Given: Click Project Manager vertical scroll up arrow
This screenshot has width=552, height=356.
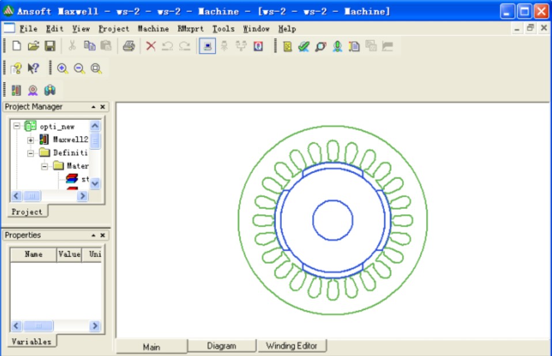Looking at the screenshot, I should tap(95, 126).
